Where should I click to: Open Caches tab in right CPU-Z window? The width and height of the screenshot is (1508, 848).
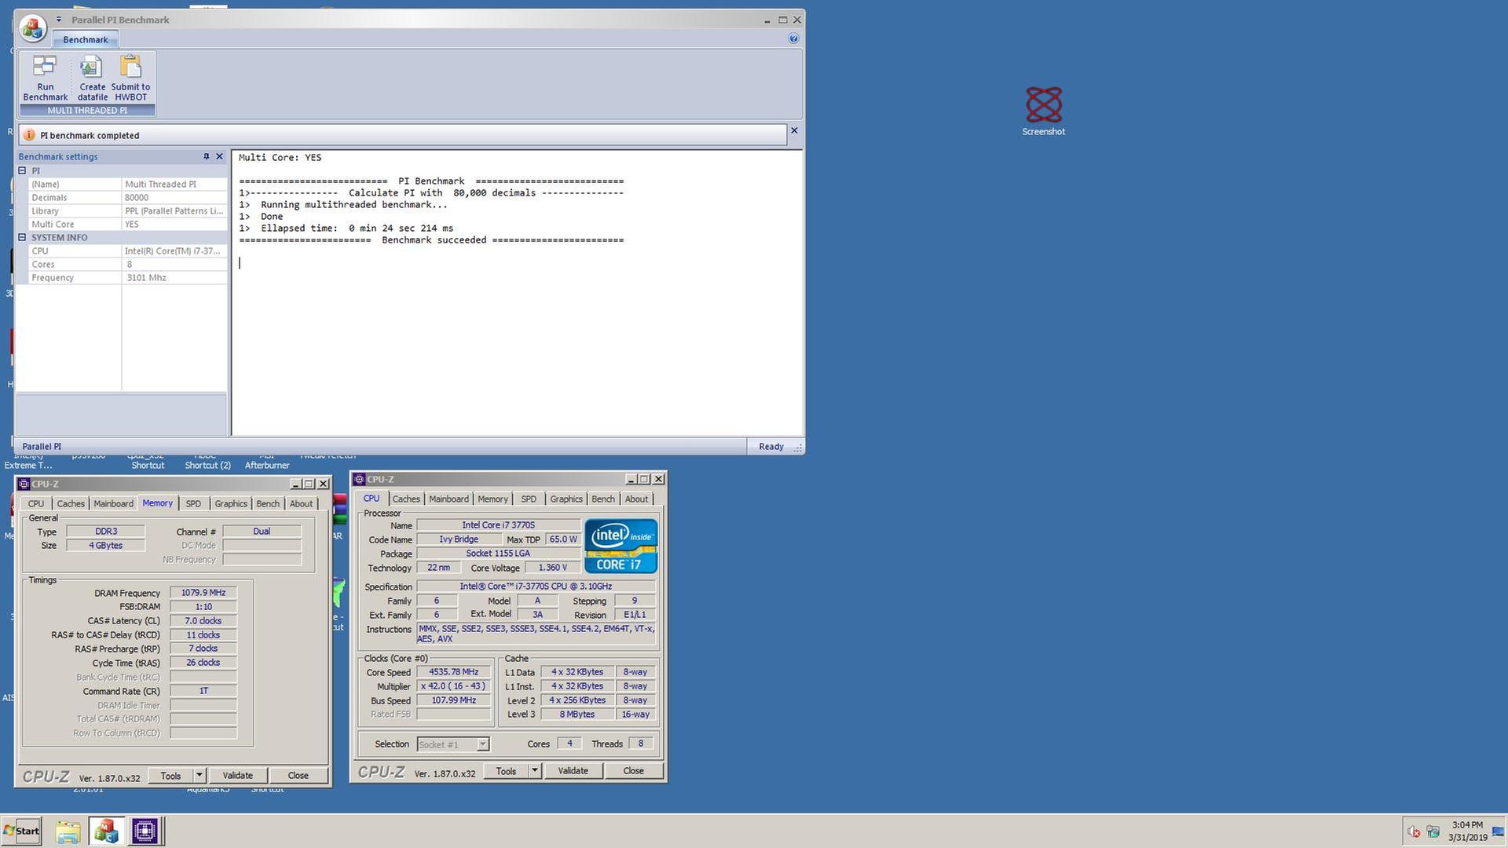406,499
